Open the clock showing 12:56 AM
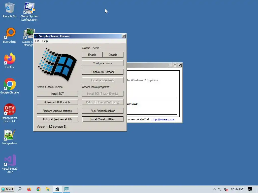 (237, 189)
